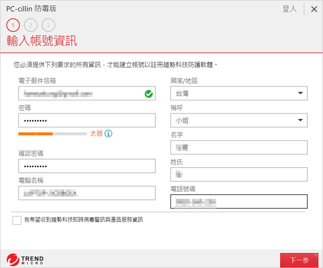Screen dimensions: 323x268
Task: Click the 電話號碼 input field
Action: point(239,201)
